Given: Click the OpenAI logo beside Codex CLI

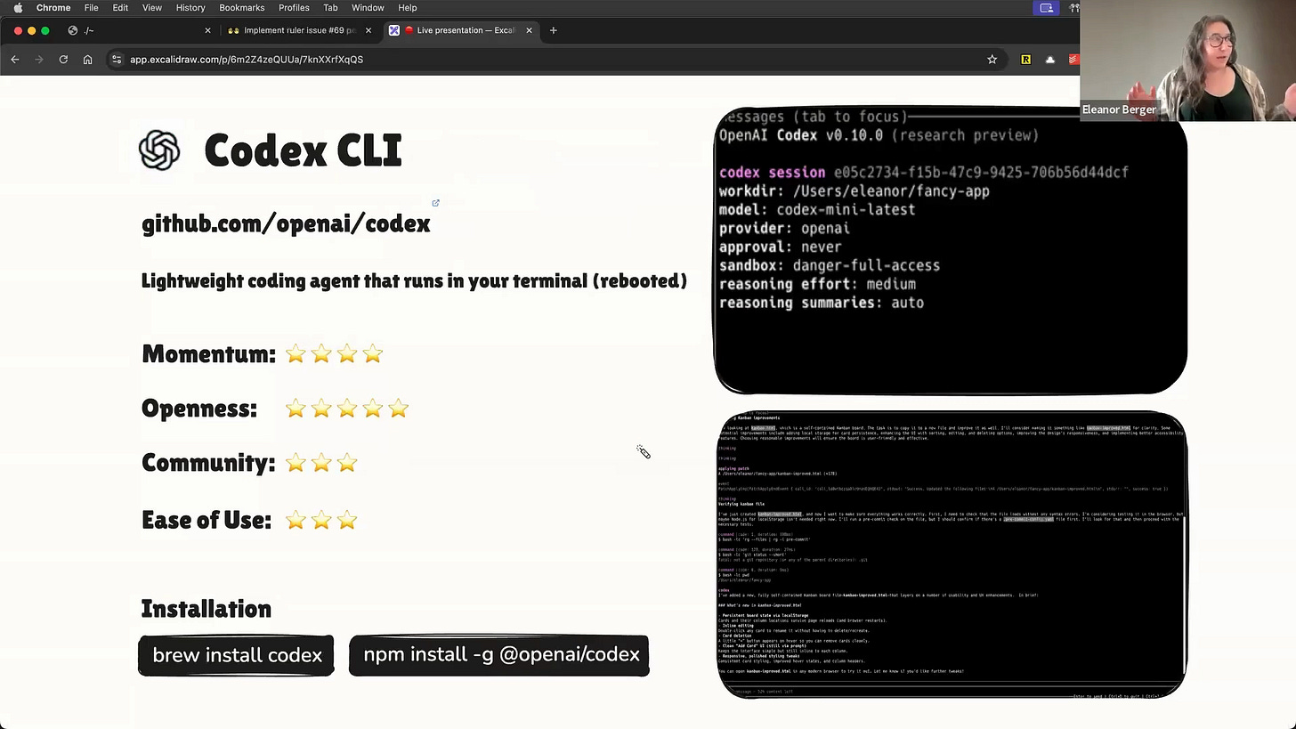Looking at the screenshot, I should 159,150.
